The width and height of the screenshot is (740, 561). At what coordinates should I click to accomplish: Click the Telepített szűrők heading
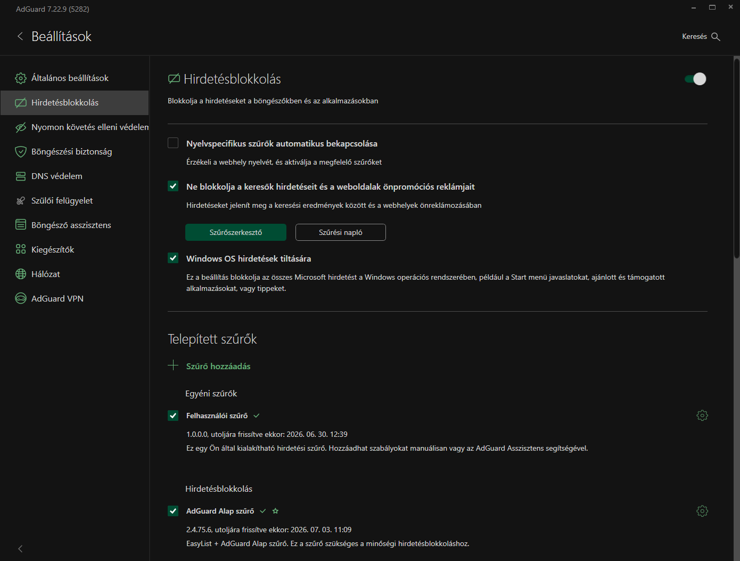(x=212, y=339)
